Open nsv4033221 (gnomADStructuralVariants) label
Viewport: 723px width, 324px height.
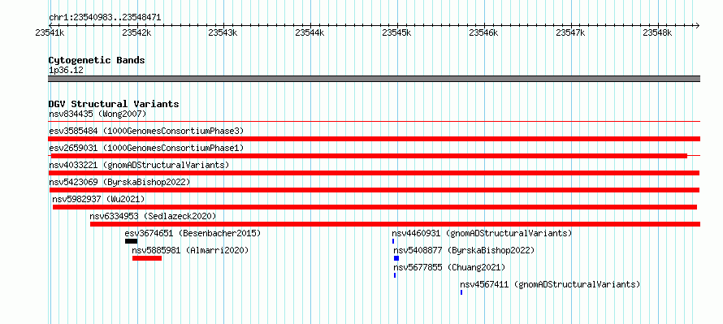coord(139,165)
